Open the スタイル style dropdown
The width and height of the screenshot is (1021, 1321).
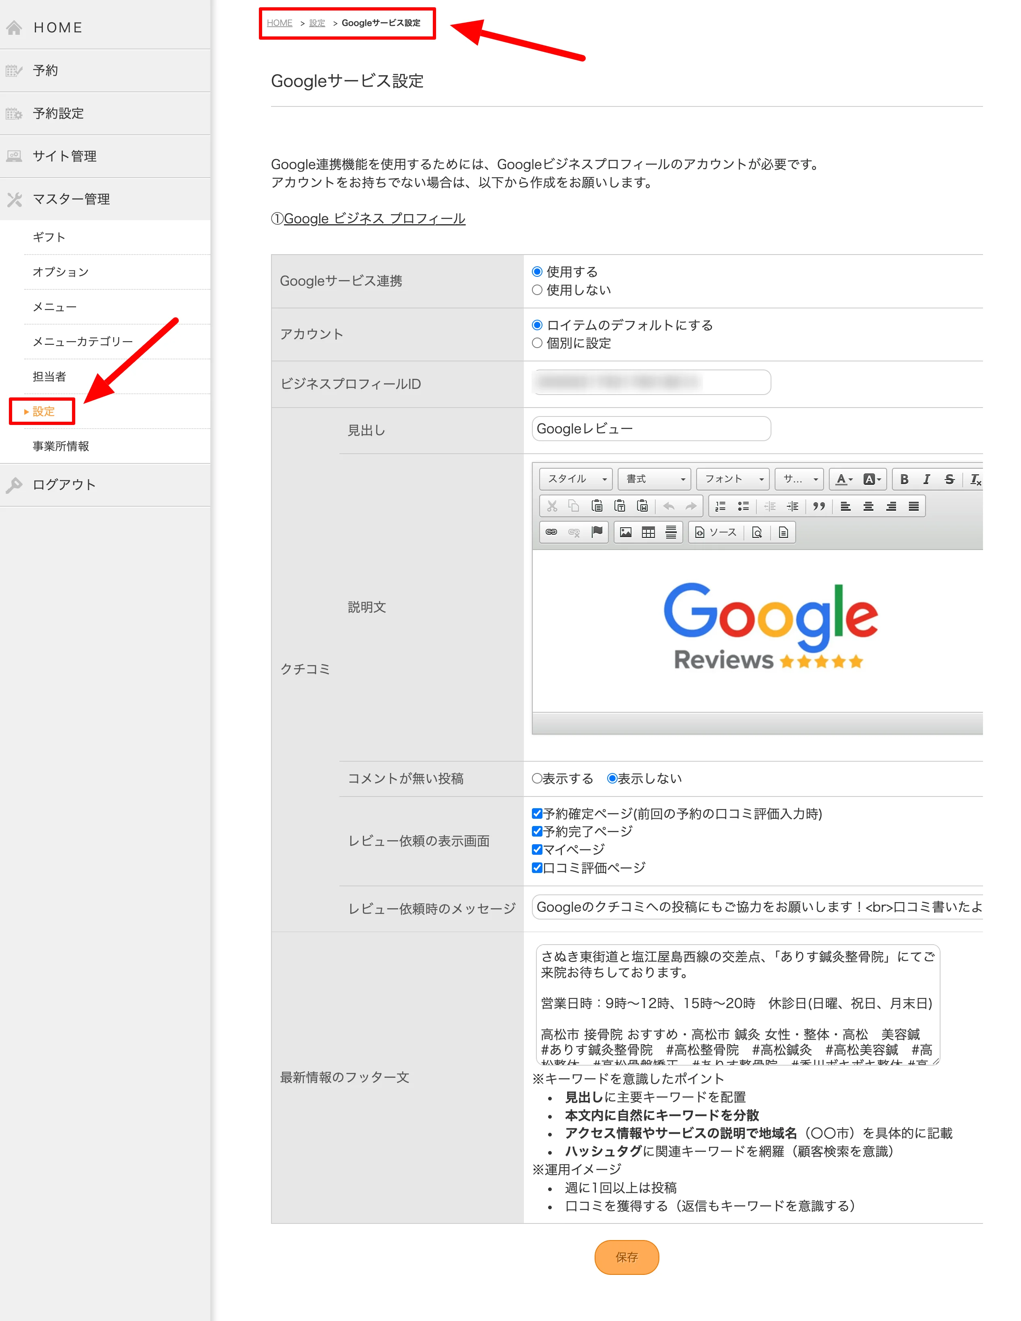[576, 478]
